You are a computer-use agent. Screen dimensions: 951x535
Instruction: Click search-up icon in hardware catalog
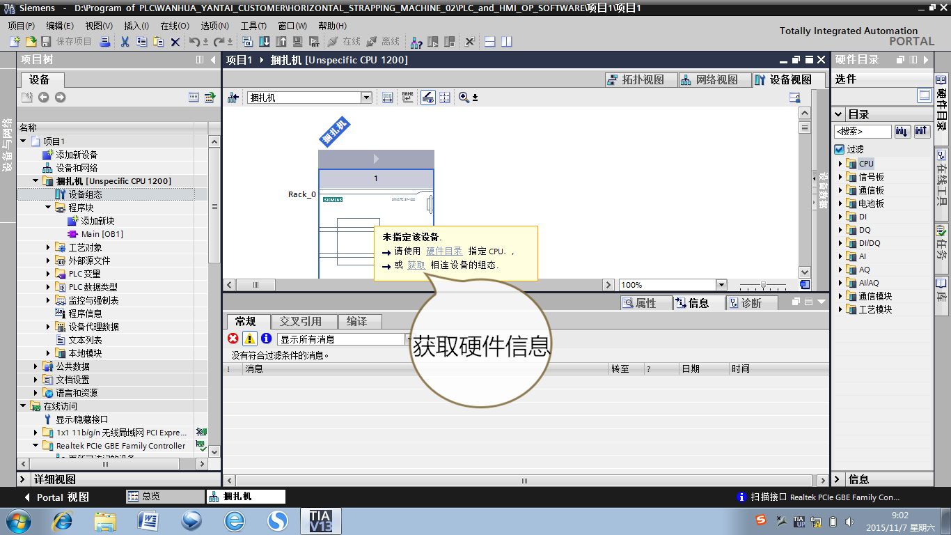922,131
